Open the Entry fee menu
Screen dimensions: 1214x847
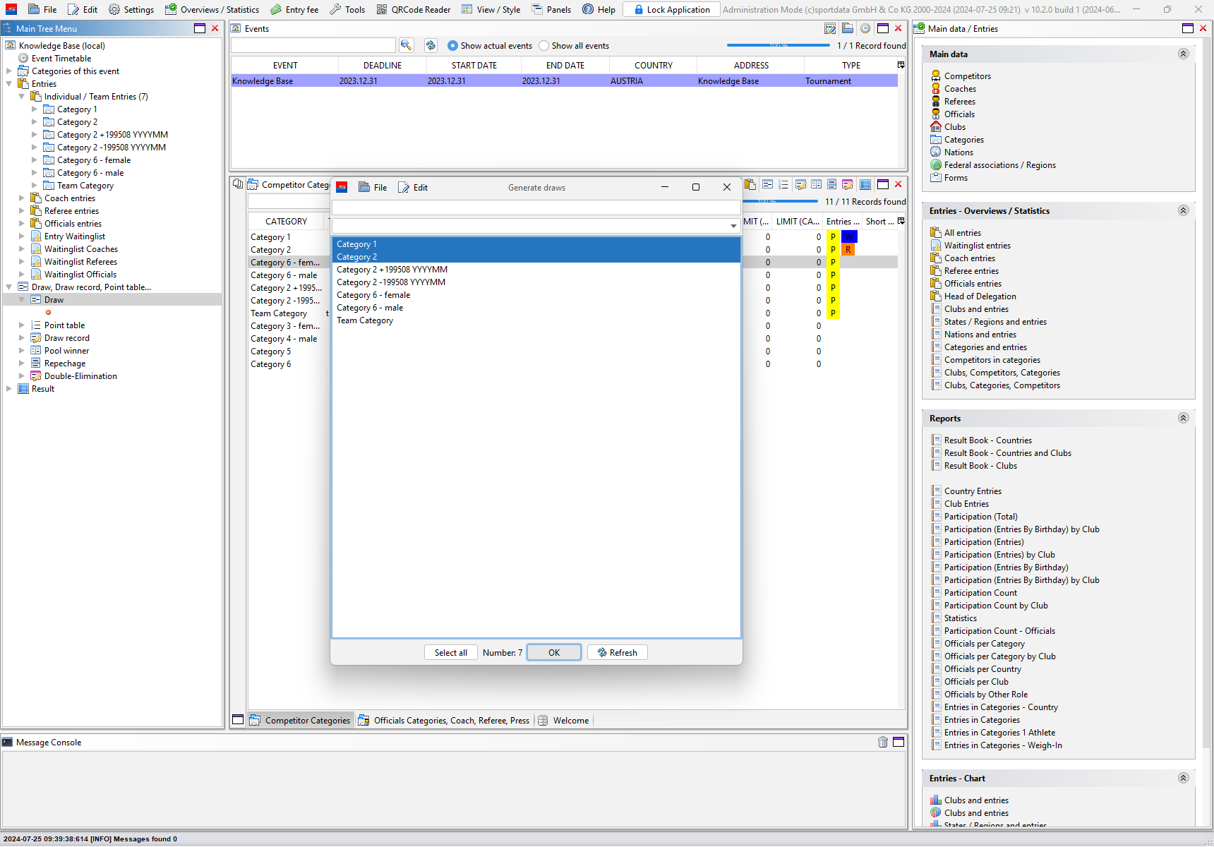pos(294,9)
